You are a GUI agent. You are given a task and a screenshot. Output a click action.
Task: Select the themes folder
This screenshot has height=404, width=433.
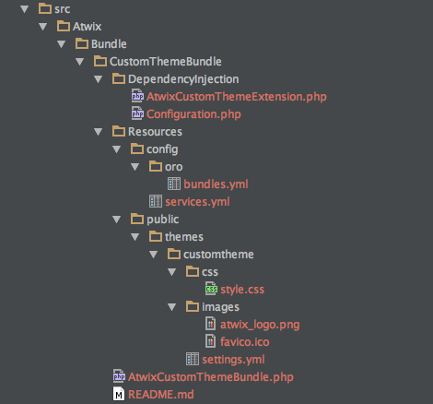(184, 237)
